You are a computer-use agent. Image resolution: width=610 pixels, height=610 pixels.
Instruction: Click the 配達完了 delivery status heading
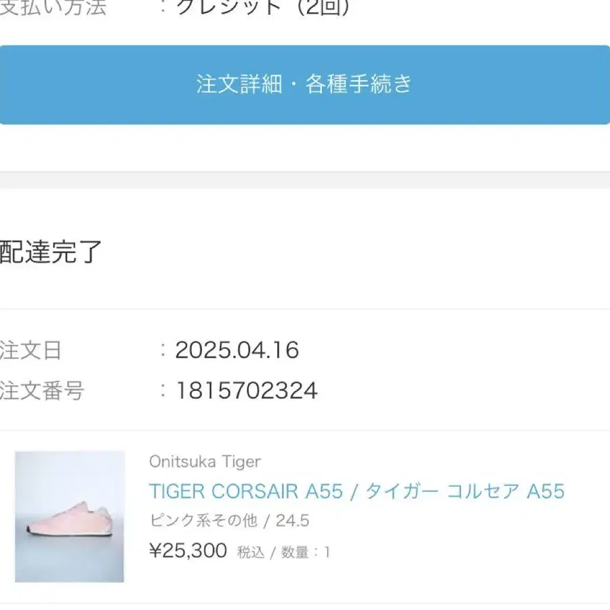pyautogui.click(x=51, y=251)
